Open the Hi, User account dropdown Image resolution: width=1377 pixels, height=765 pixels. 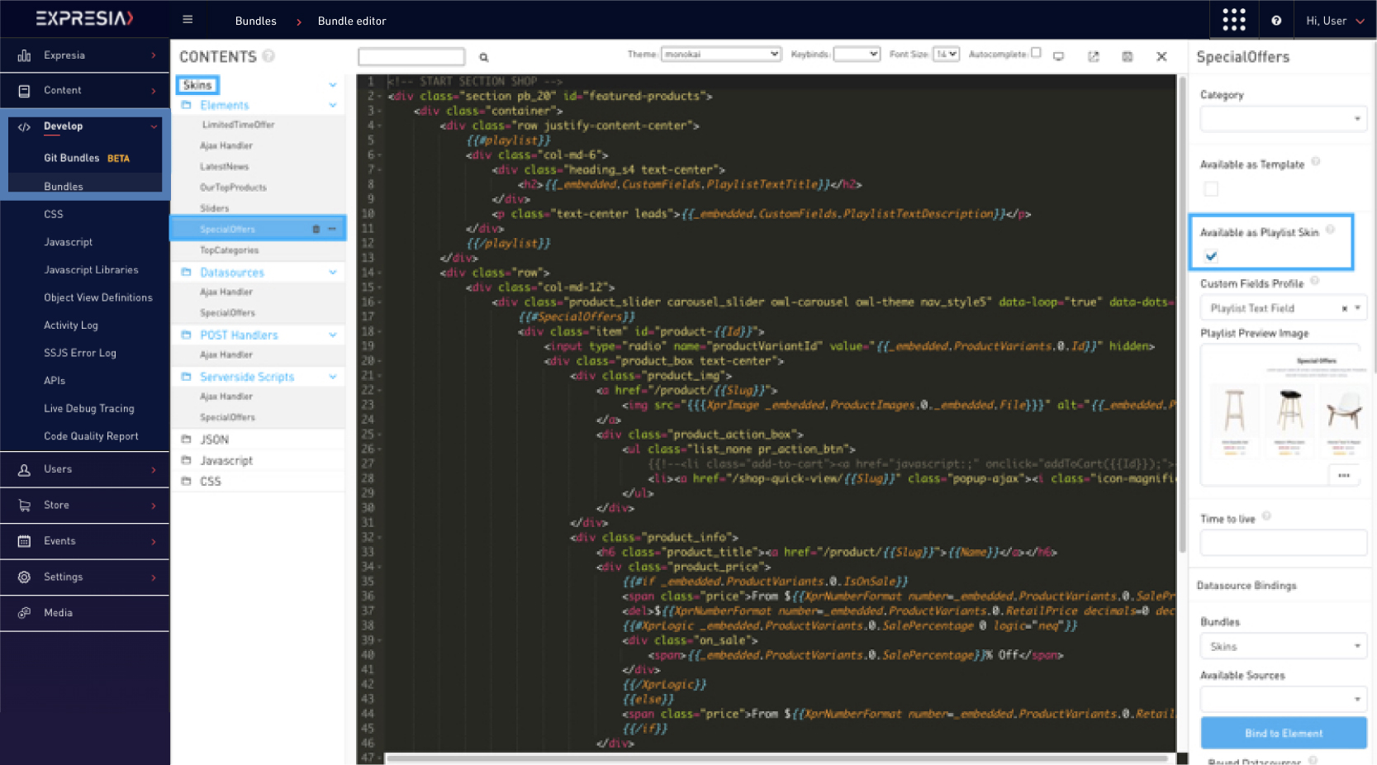click(x=1335, y=21)
